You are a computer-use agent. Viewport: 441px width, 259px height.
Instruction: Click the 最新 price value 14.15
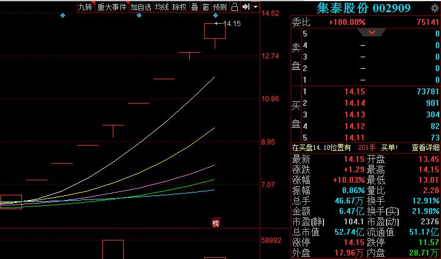pos(354,160)
